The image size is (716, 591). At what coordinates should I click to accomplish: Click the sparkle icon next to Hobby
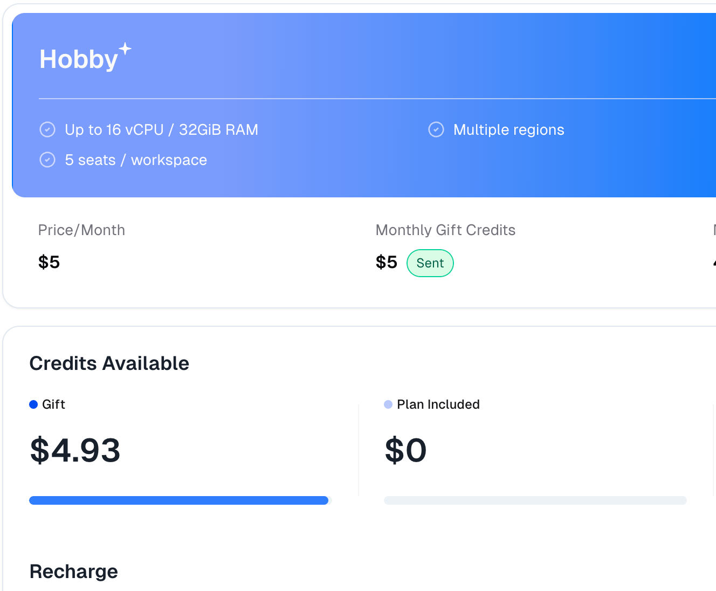click(x=125, y=49)
